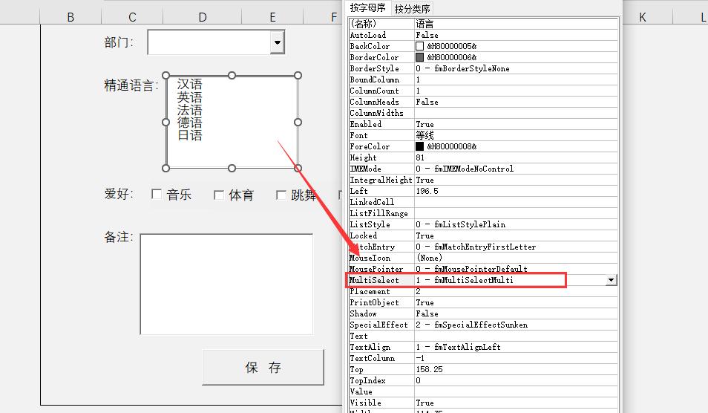The height and width of the screenshot is (413, 708).
Task: Select 法语 in the language list box
Action: click(190, 110)
